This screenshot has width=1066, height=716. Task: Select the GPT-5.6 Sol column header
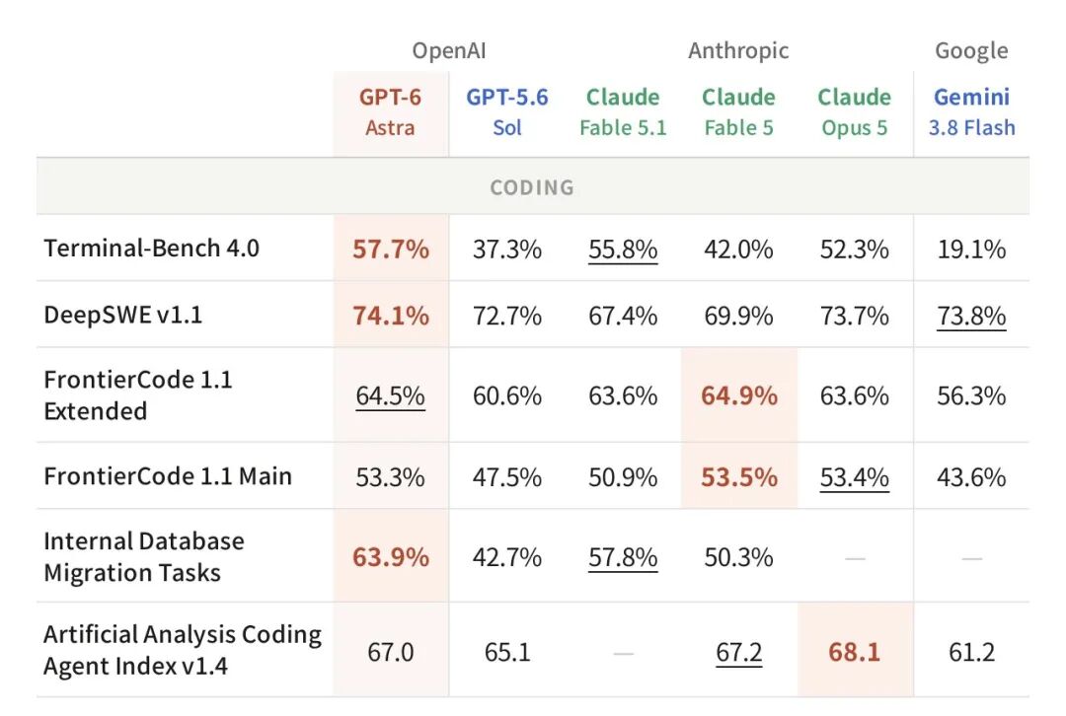(507, 112)
